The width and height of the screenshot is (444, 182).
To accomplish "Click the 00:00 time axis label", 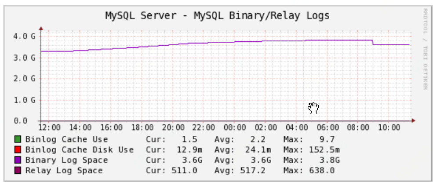I will click(x=235, y=127).
